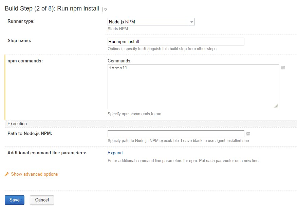The image size is (297, 214).
Task: Open the Runner type dropdown arrow
Action: point(192,22)
